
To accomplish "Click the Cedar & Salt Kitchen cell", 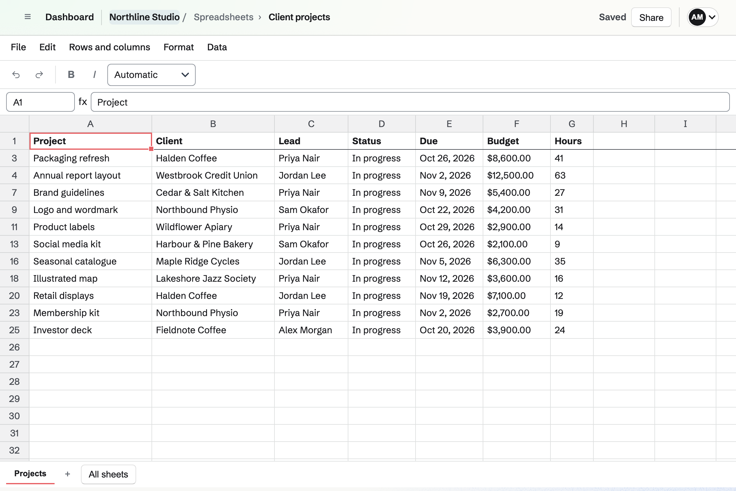I will 213,193.
